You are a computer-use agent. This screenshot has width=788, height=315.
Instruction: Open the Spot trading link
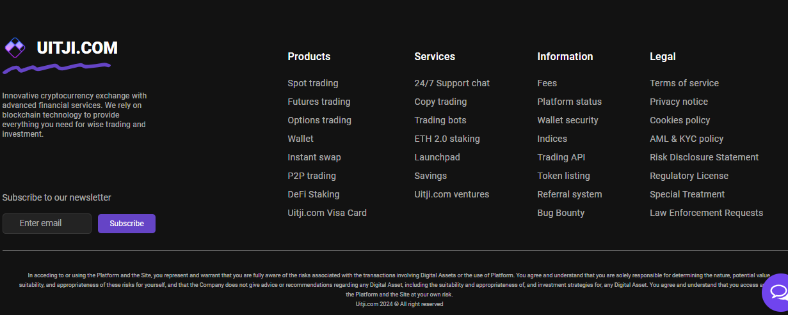pos(313,83)
